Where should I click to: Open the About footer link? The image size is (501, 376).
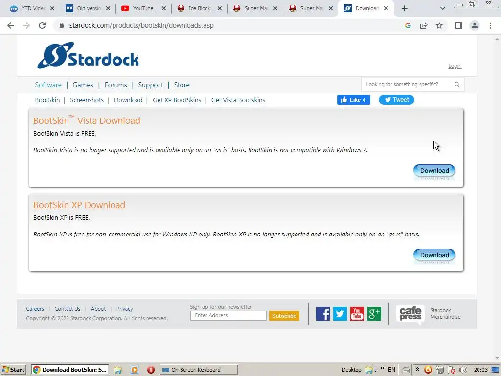(x=98, y=309)
